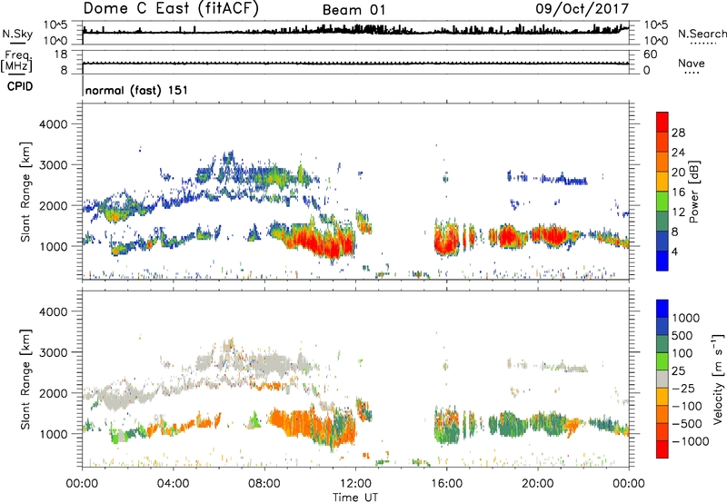Click the '-1000' Velocity color bar label

coord(690,441)
